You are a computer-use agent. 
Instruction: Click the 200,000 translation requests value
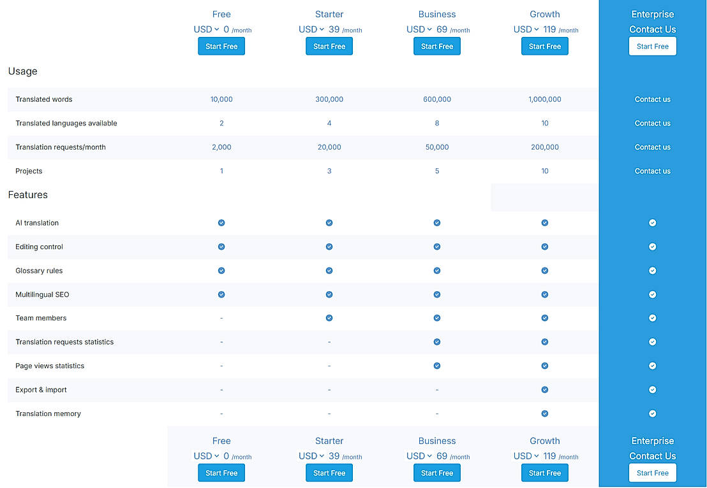[545, 147]
